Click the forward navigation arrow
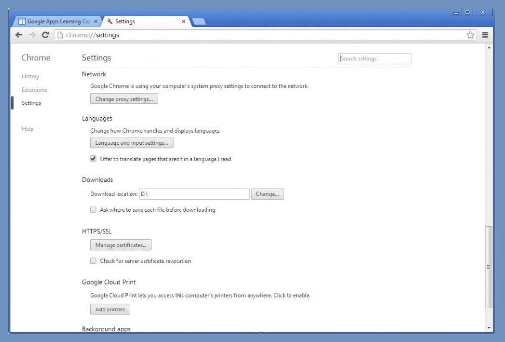505x342 pixels. [x=32, y=35]
